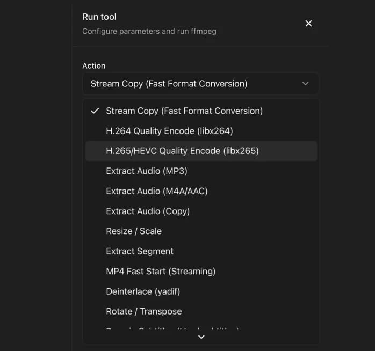Click the Run tool dialog title

99,17
